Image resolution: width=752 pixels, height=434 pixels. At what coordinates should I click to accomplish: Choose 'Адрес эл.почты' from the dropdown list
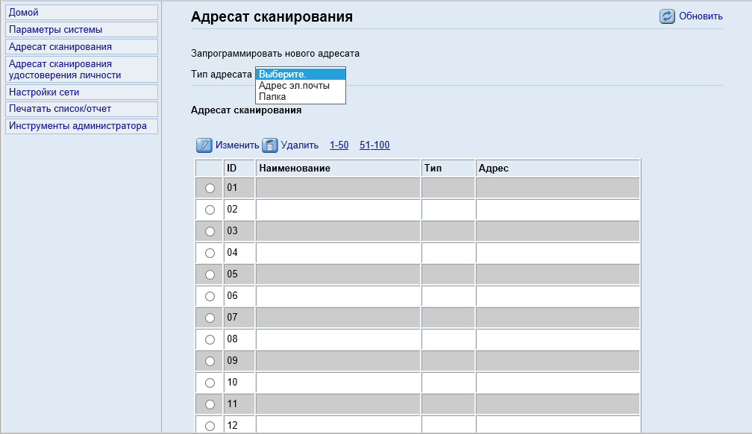click(294, 86)
